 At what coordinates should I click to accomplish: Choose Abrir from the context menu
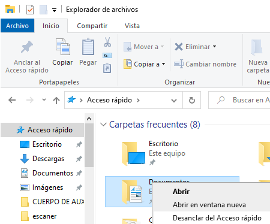click(x=181, y=192)
